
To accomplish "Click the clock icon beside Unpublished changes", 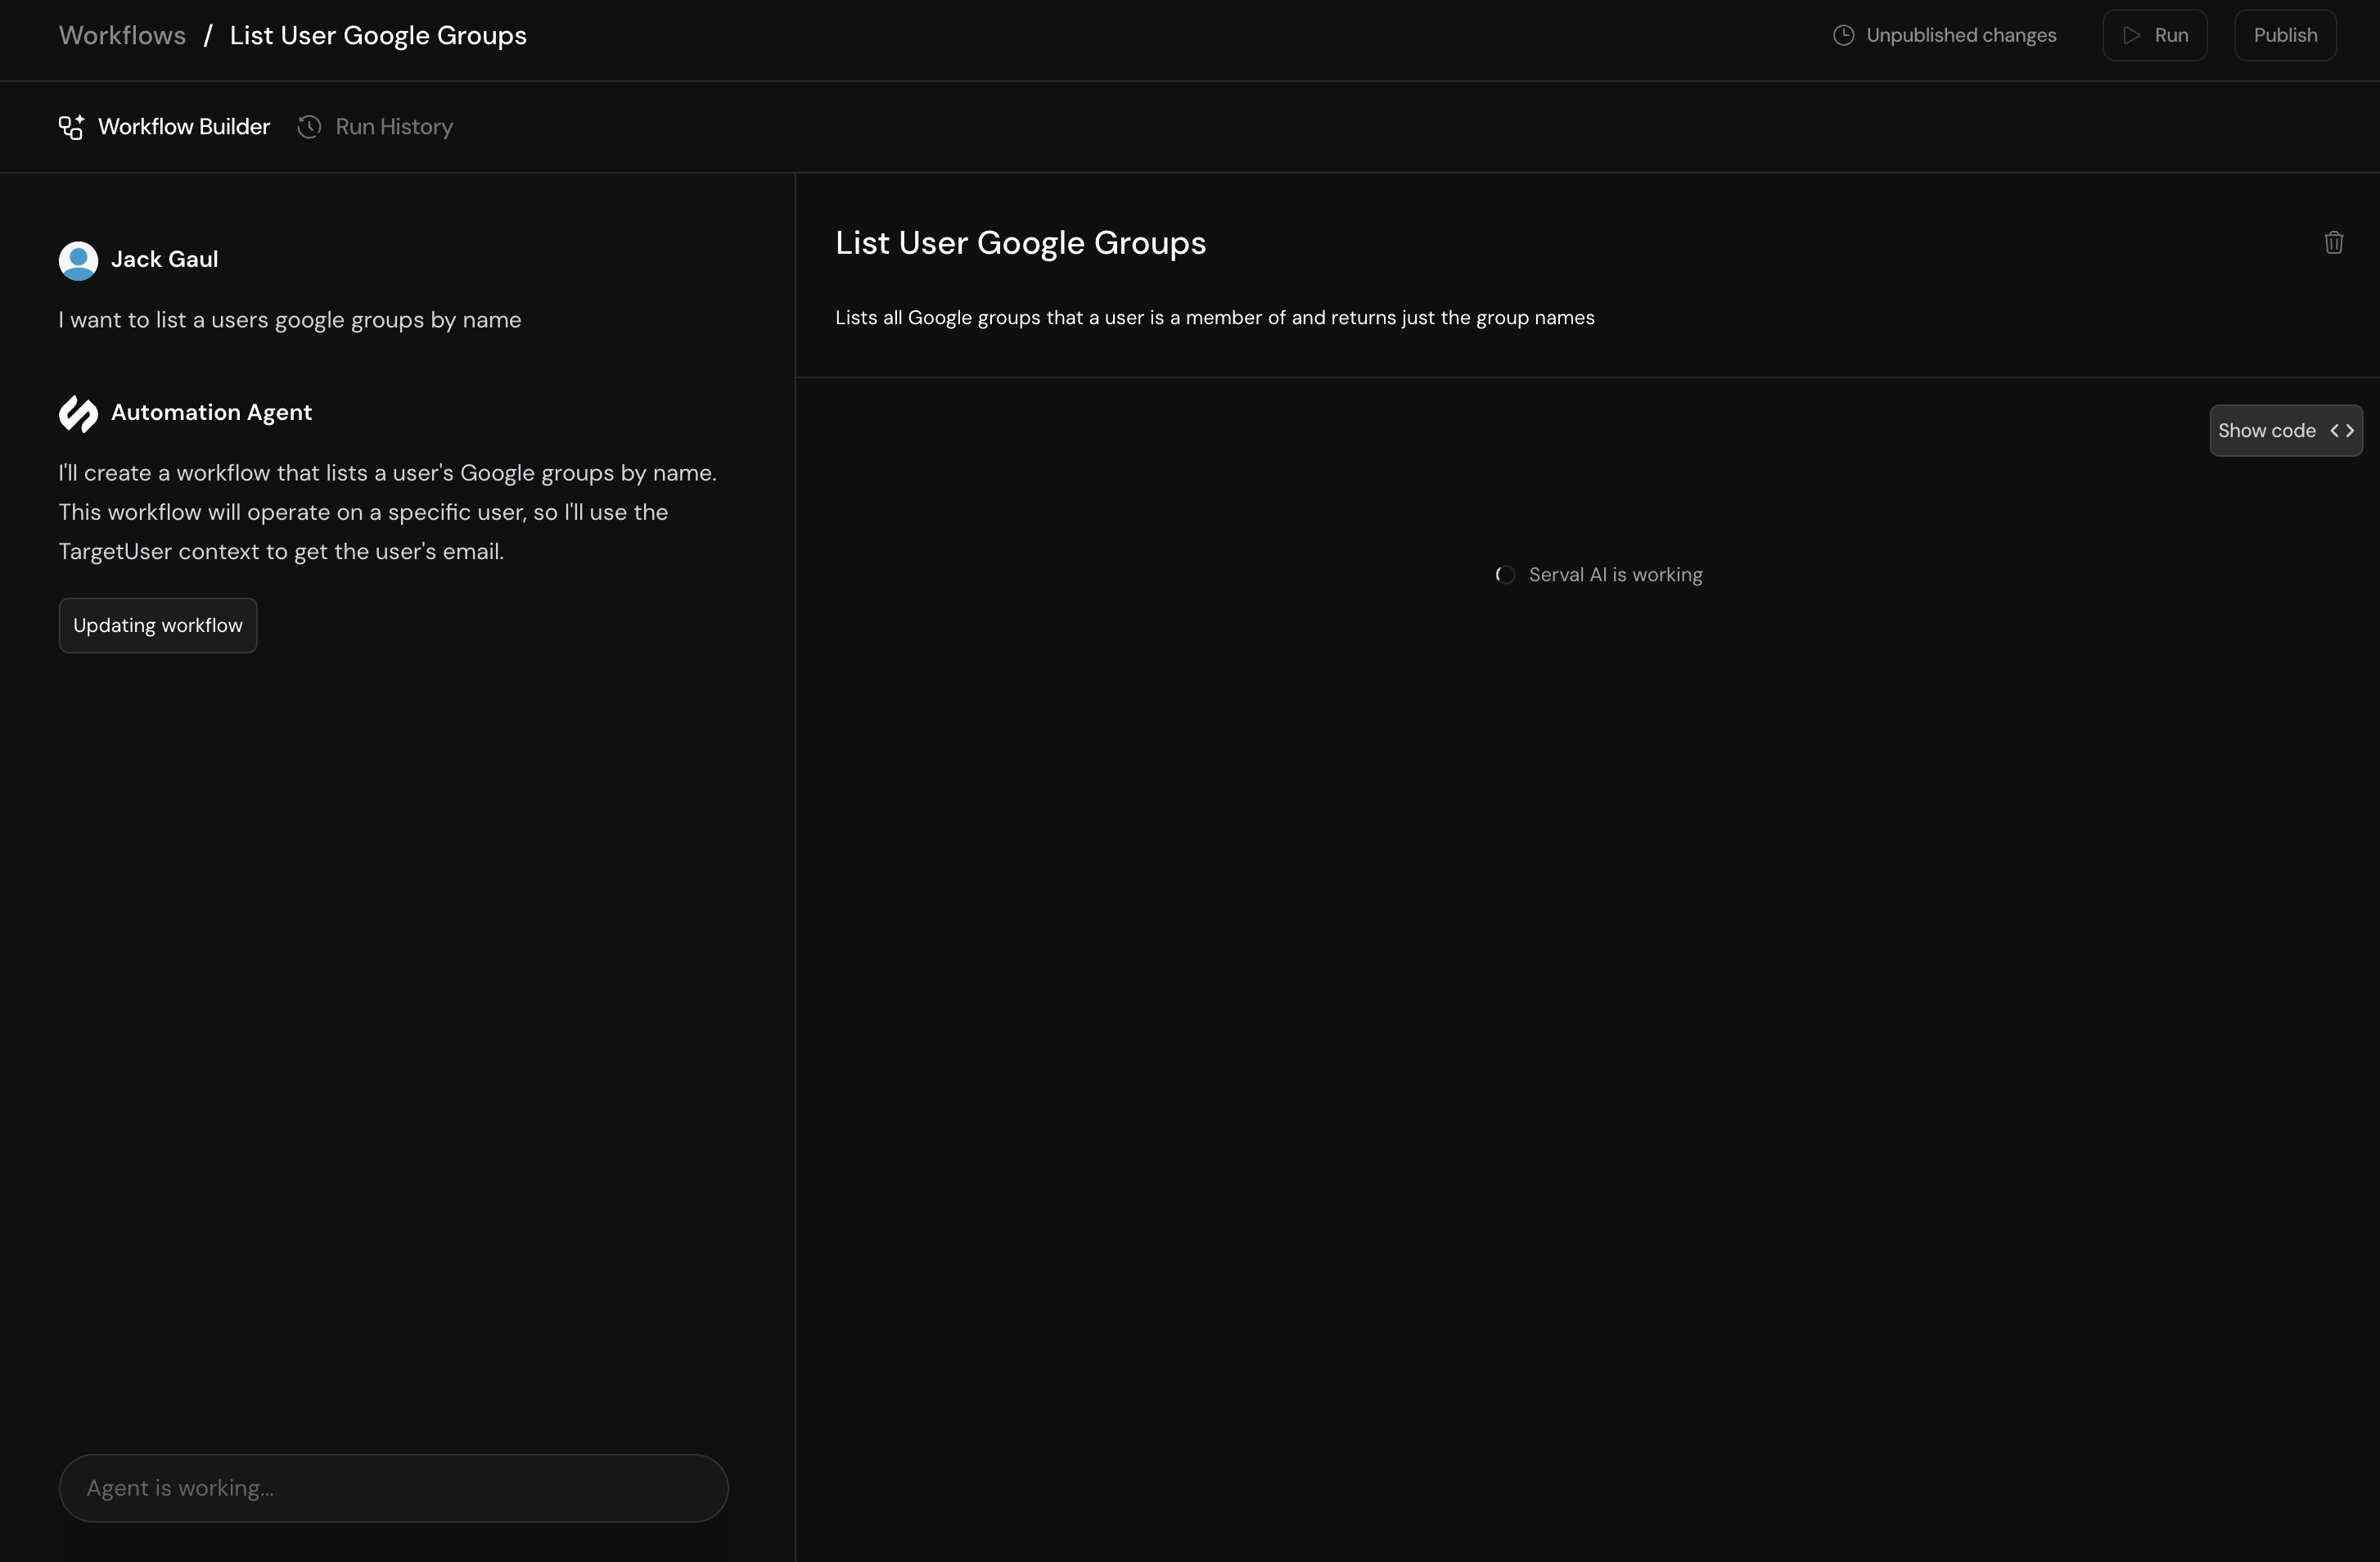I will [x=1843, y=34].
